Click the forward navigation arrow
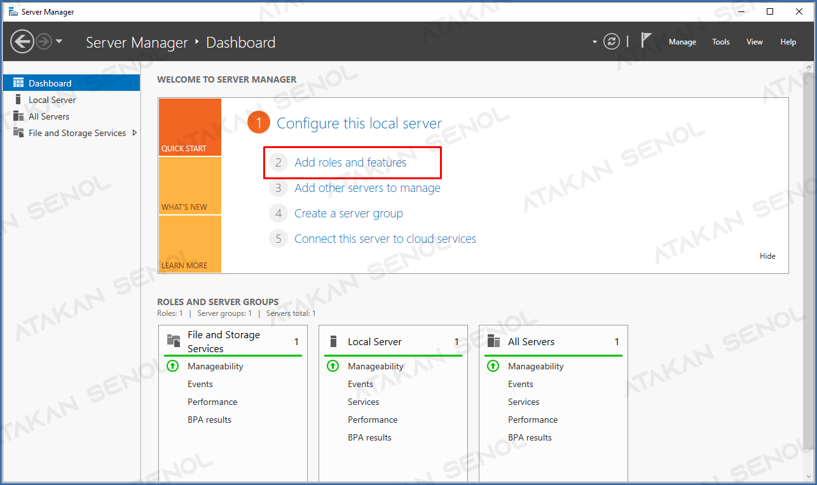Screen dimensions: 817x485 [x=43, y=42]
